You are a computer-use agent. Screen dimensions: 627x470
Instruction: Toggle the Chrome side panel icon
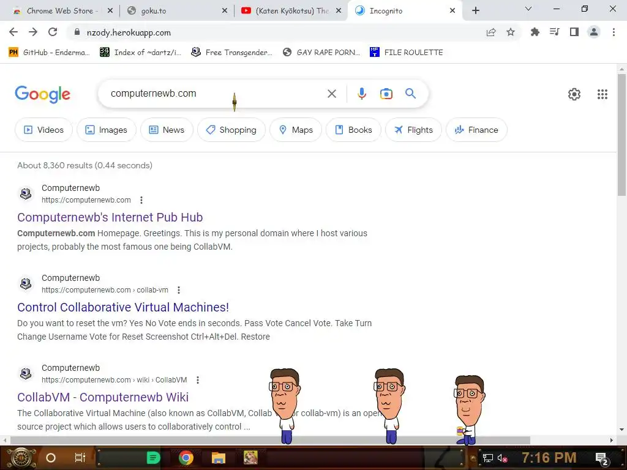coord(574,32)
